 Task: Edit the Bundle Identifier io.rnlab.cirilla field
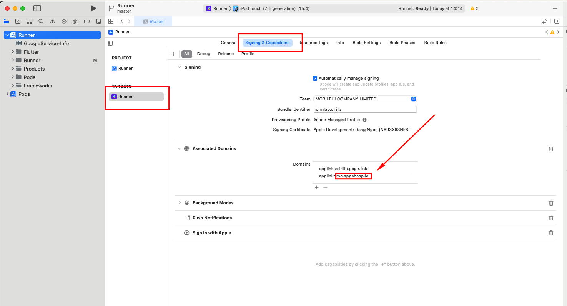(x=365, y=109)
